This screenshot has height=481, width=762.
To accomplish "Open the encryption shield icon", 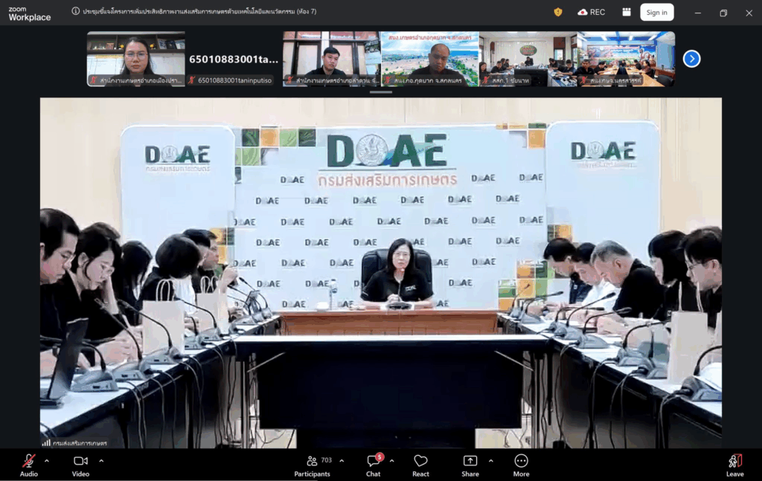I will pos(558,12).
